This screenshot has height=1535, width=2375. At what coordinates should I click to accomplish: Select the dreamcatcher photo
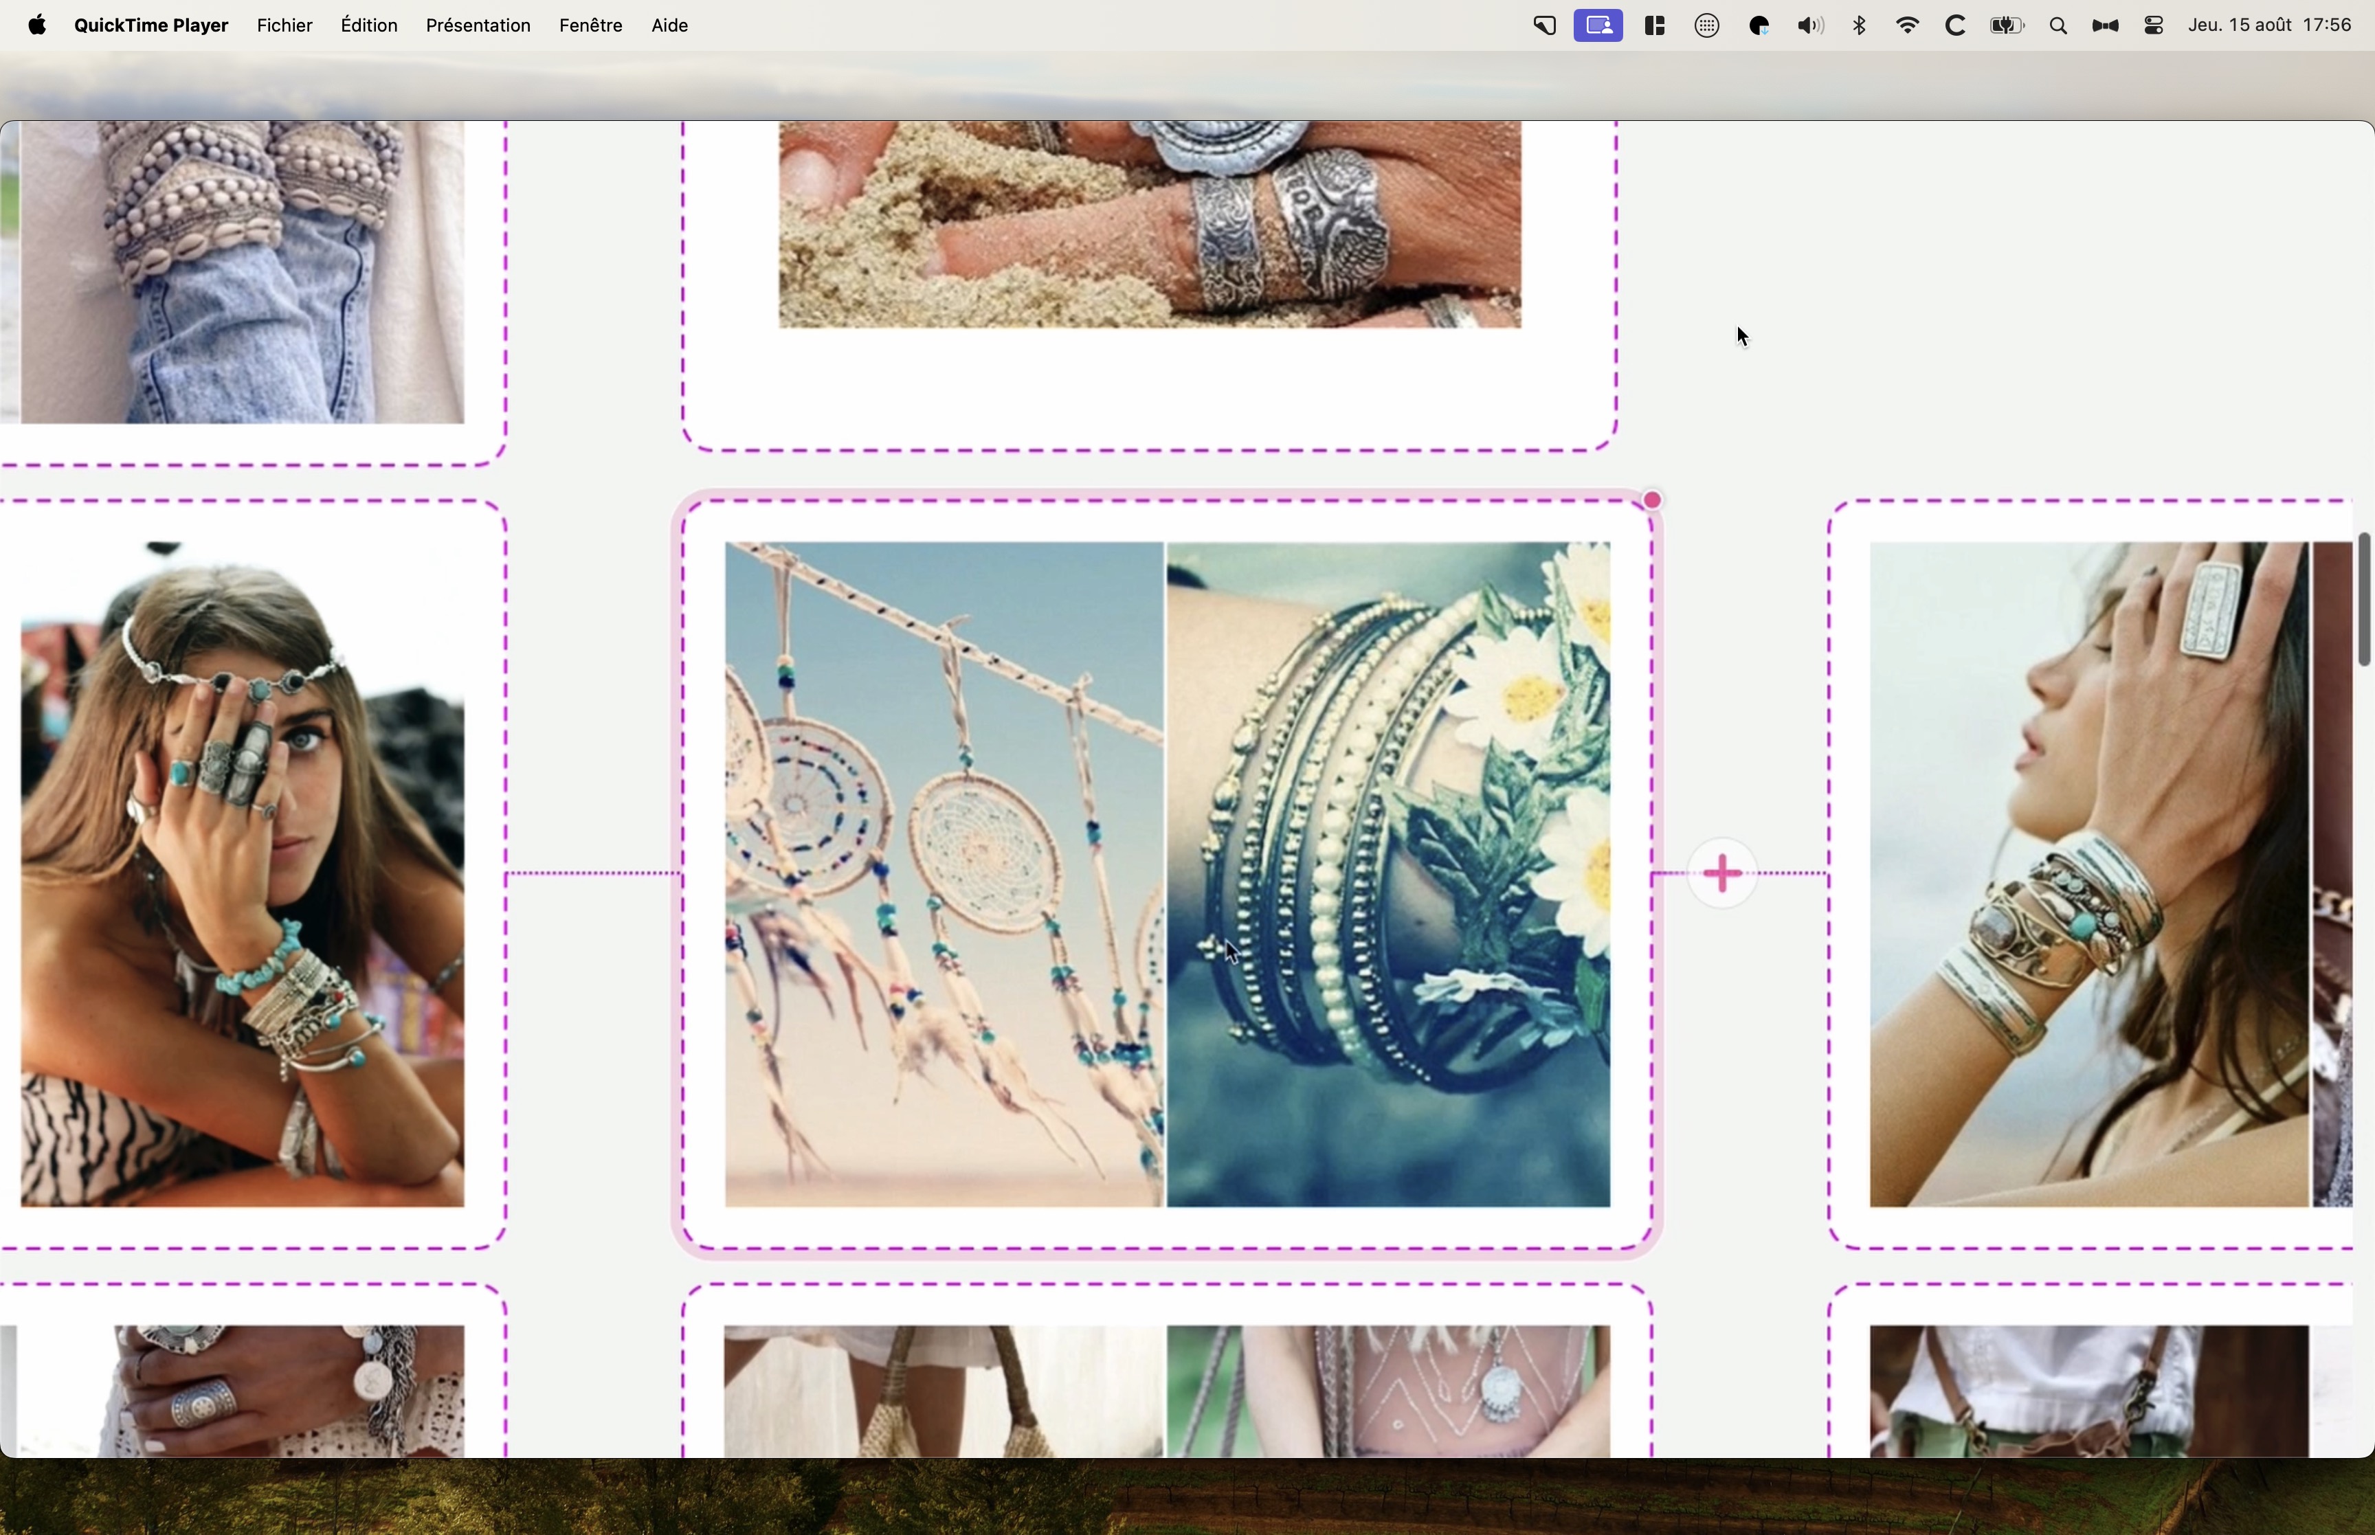pos(943,874)
